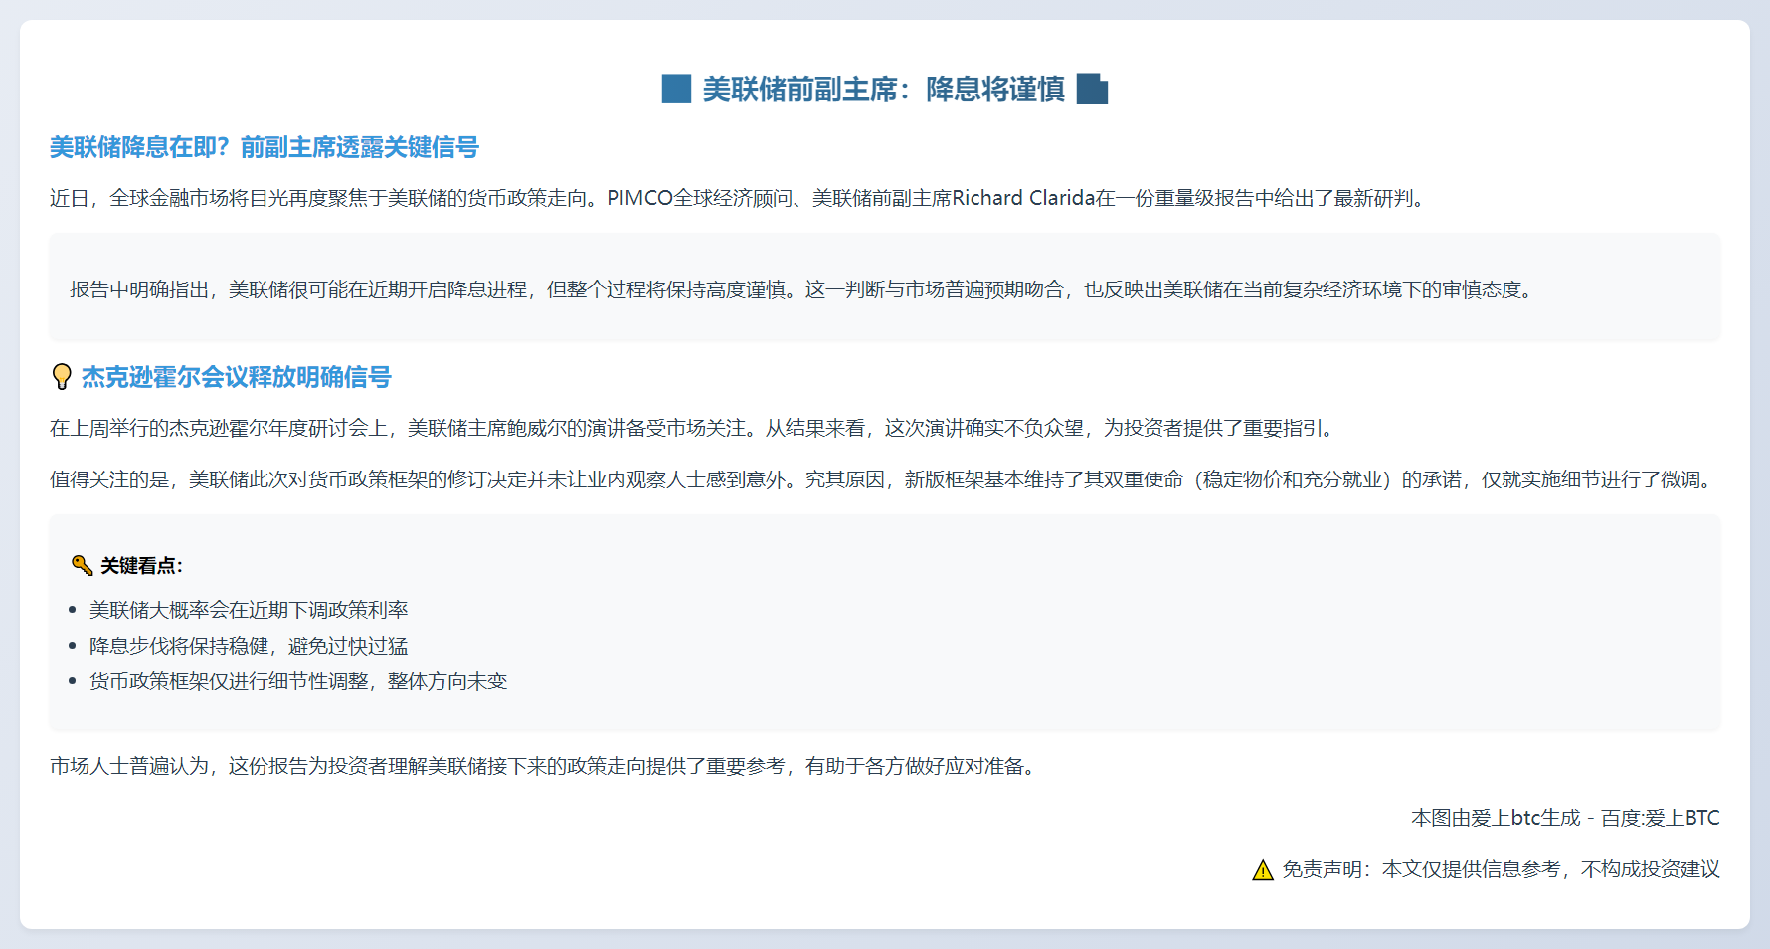
Task: Click the paragraph starting with 在上周举行的杰克逊霍尔
Action: tap(694, 428)
